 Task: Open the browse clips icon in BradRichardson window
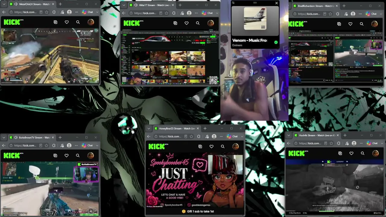(339, 24)
